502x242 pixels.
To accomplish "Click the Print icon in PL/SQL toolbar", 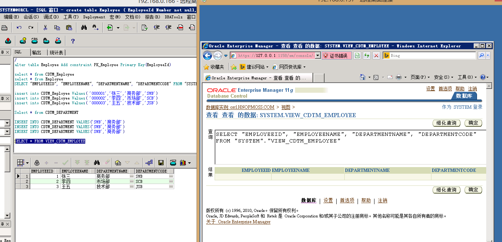I will pos(4,28).
